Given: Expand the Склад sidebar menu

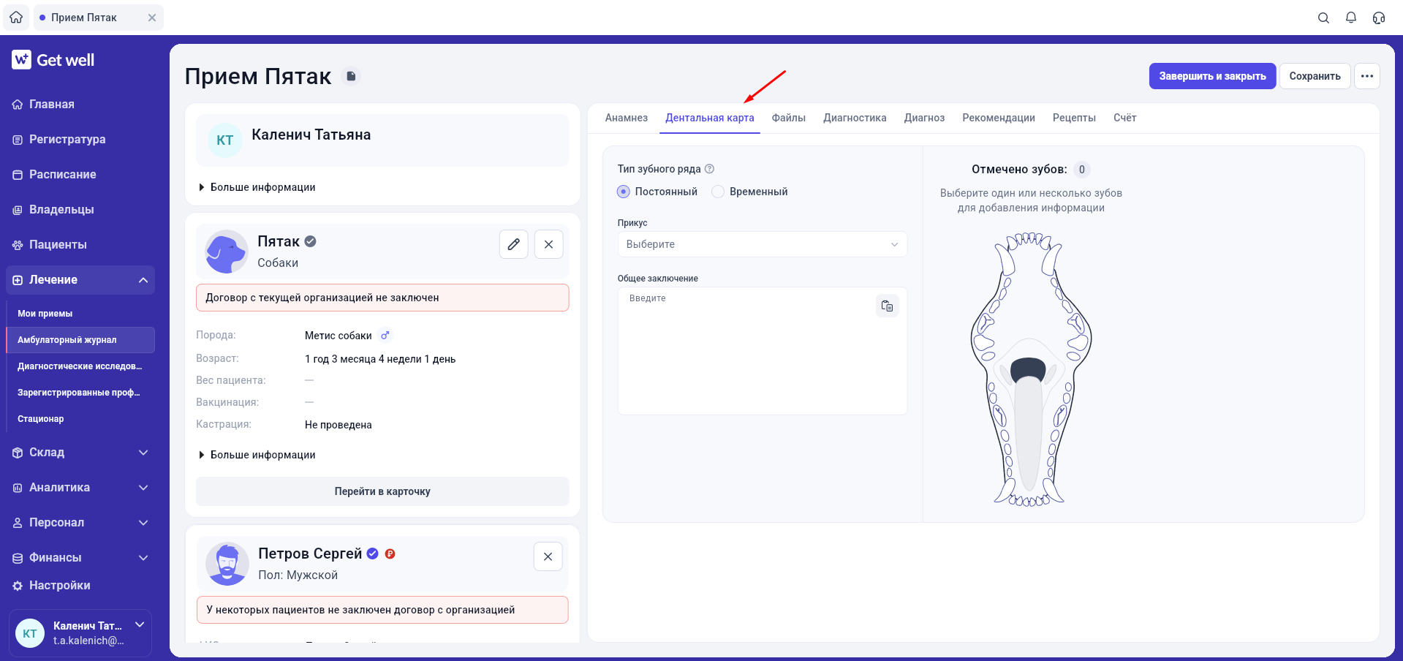Looking at the screenshot, I should tap(80, 453).
